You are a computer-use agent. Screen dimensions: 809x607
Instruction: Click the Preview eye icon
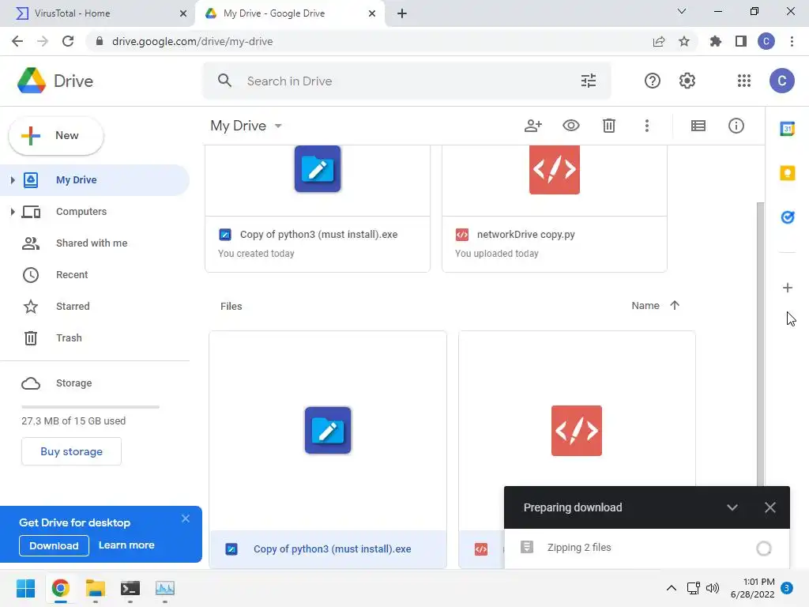pyautogui.click(x=570, y=126)
